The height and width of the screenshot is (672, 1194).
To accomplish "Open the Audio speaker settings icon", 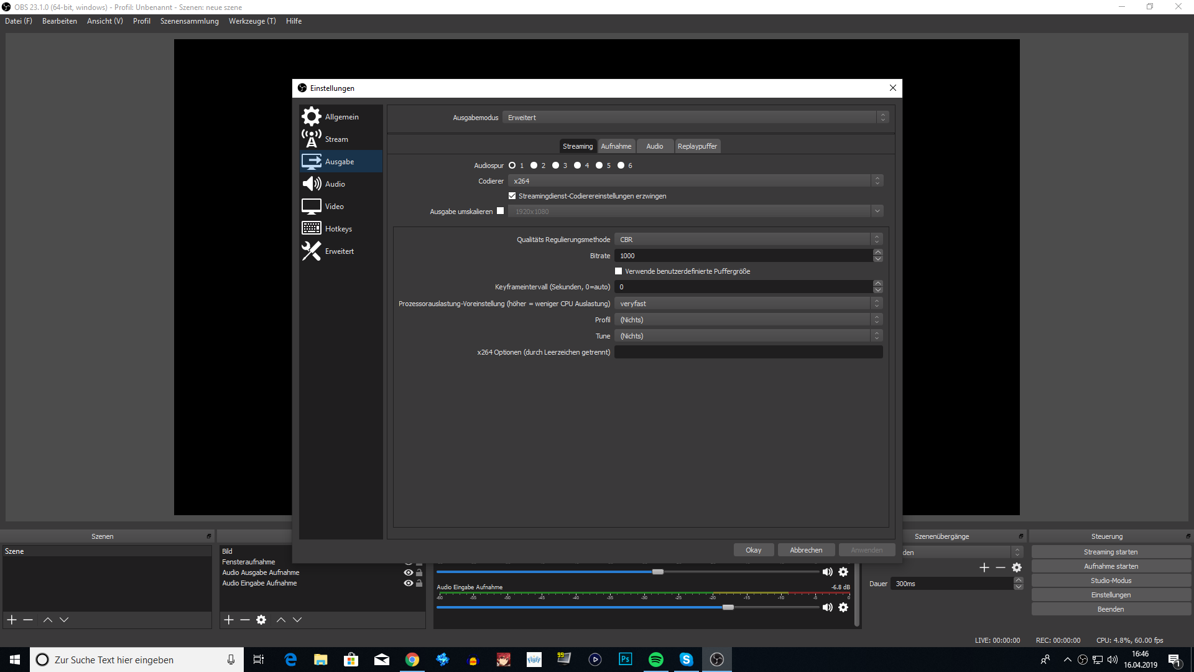I will [x=311, y=184].
